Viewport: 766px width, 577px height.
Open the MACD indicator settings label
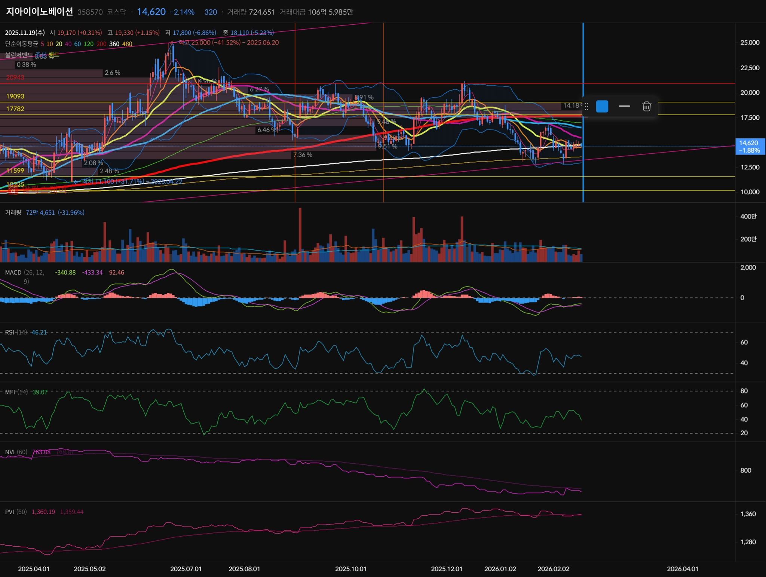tap(13, 273)
